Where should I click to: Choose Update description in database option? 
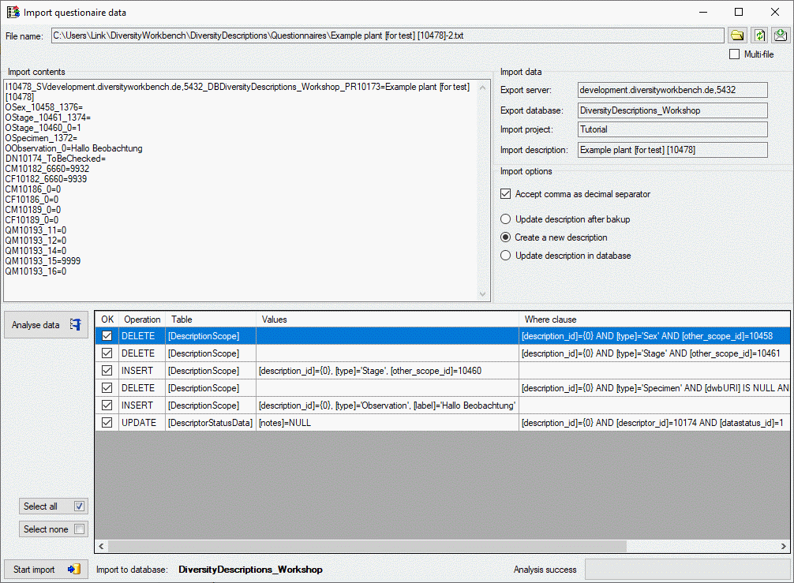[x=506, y=256]
